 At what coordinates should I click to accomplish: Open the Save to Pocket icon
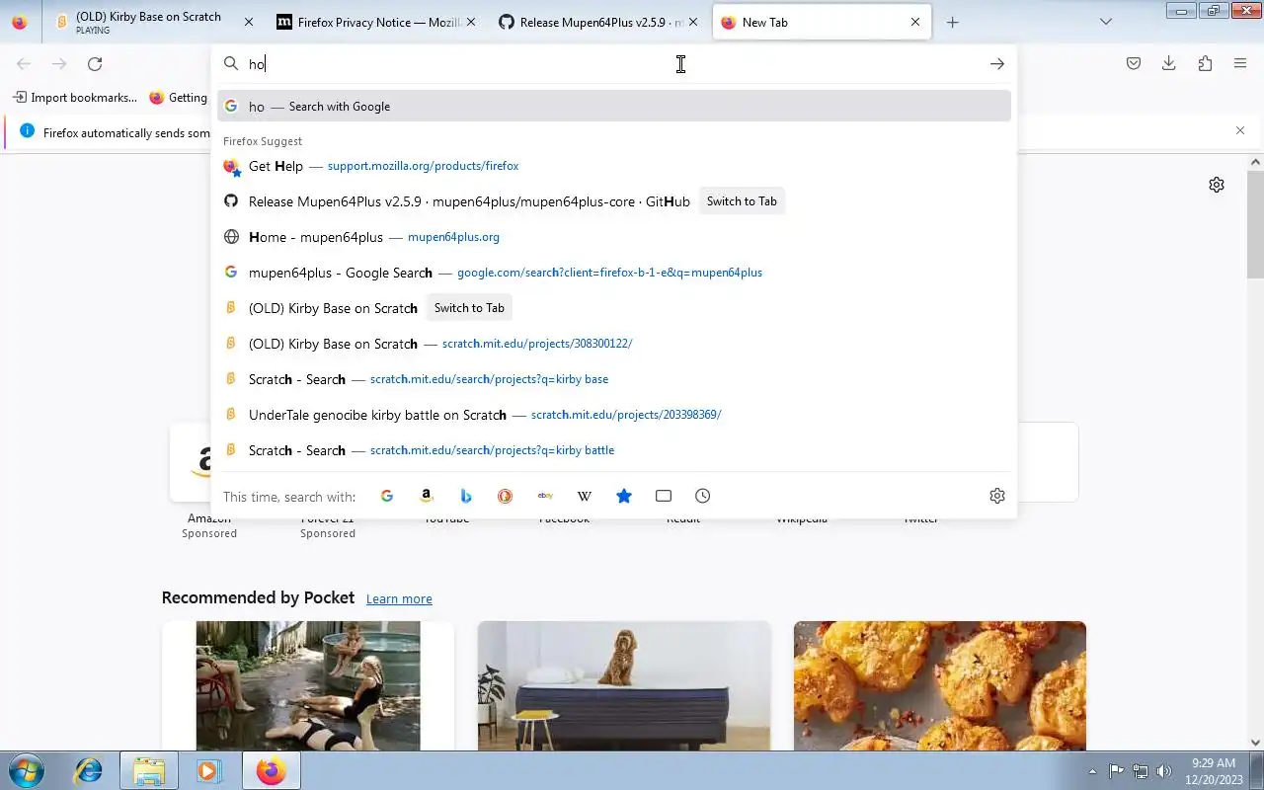[x=1134, y=64]
